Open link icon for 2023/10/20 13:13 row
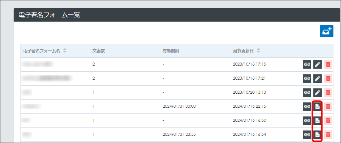 [307, 93]
